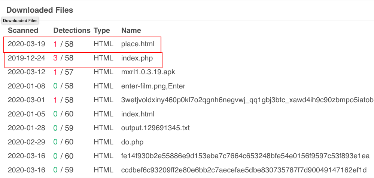The image size is (374, 178).
Task: Open the file starting with 3wetjvoldxiny460
Action: [x=247, y=100]
